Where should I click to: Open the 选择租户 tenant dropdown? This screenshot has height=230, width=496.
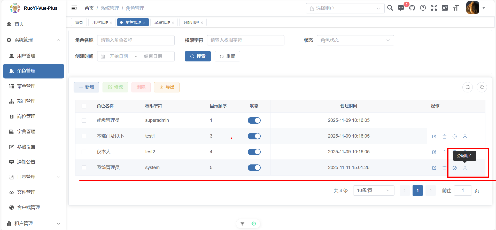tap(345, 8)
